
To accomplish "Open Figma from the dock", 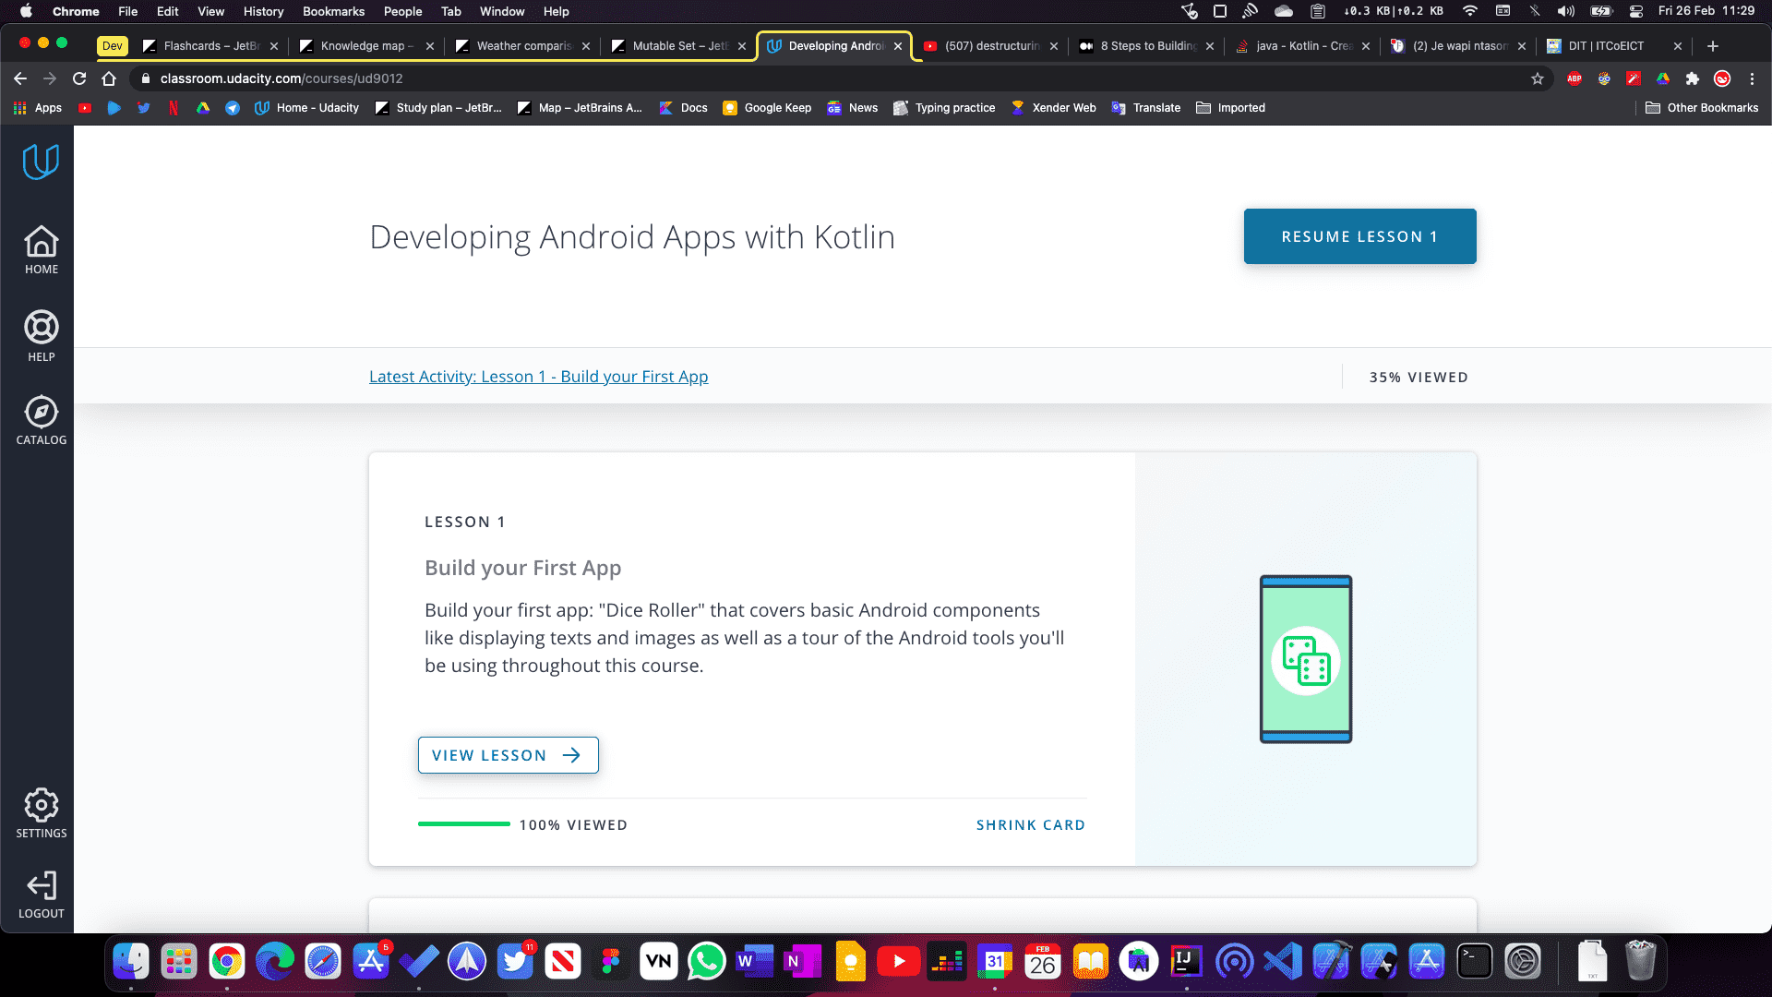I will pyautogui.click(x=611, y=962).
